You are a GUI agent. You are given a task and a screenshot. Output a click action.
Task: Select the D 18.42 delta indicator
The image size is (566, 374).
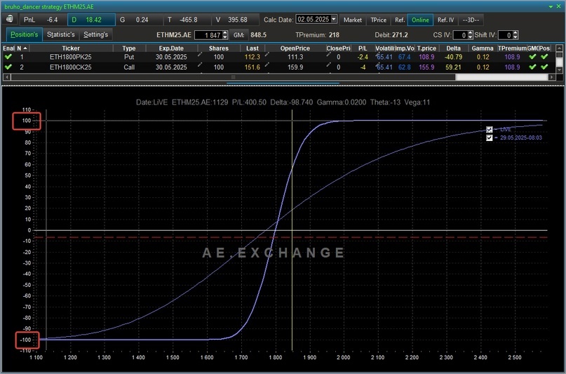tap(91, 20)
